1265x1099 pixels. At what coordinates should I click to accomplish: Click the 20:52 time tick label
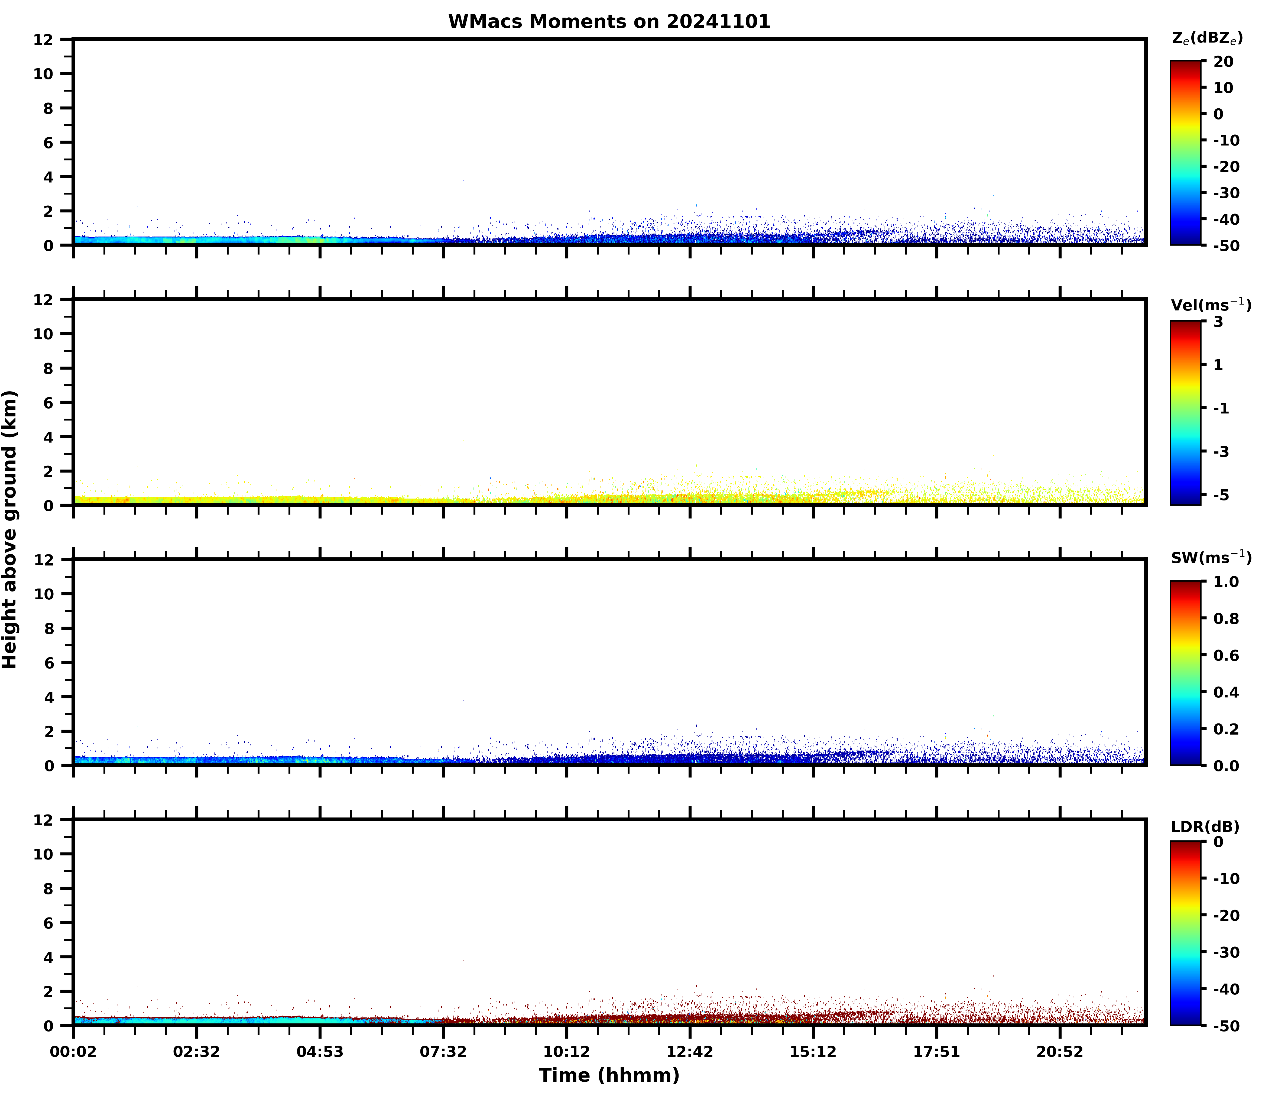(1060, 1052)
